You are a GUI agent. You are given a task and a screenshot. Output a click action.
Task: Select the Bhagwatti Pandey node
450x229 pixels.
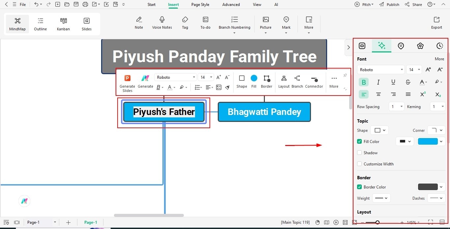pos(264,112)
